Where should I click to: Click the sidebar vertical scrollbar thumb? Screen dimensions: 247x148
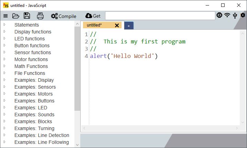point(77,69)
